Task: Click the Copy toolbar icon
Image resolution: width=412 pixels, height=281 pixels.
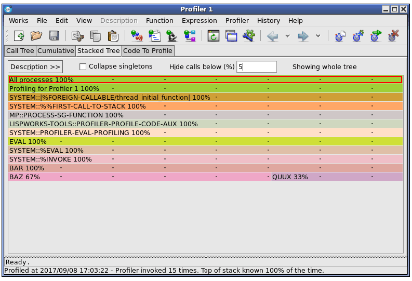Action: [96, 36]
